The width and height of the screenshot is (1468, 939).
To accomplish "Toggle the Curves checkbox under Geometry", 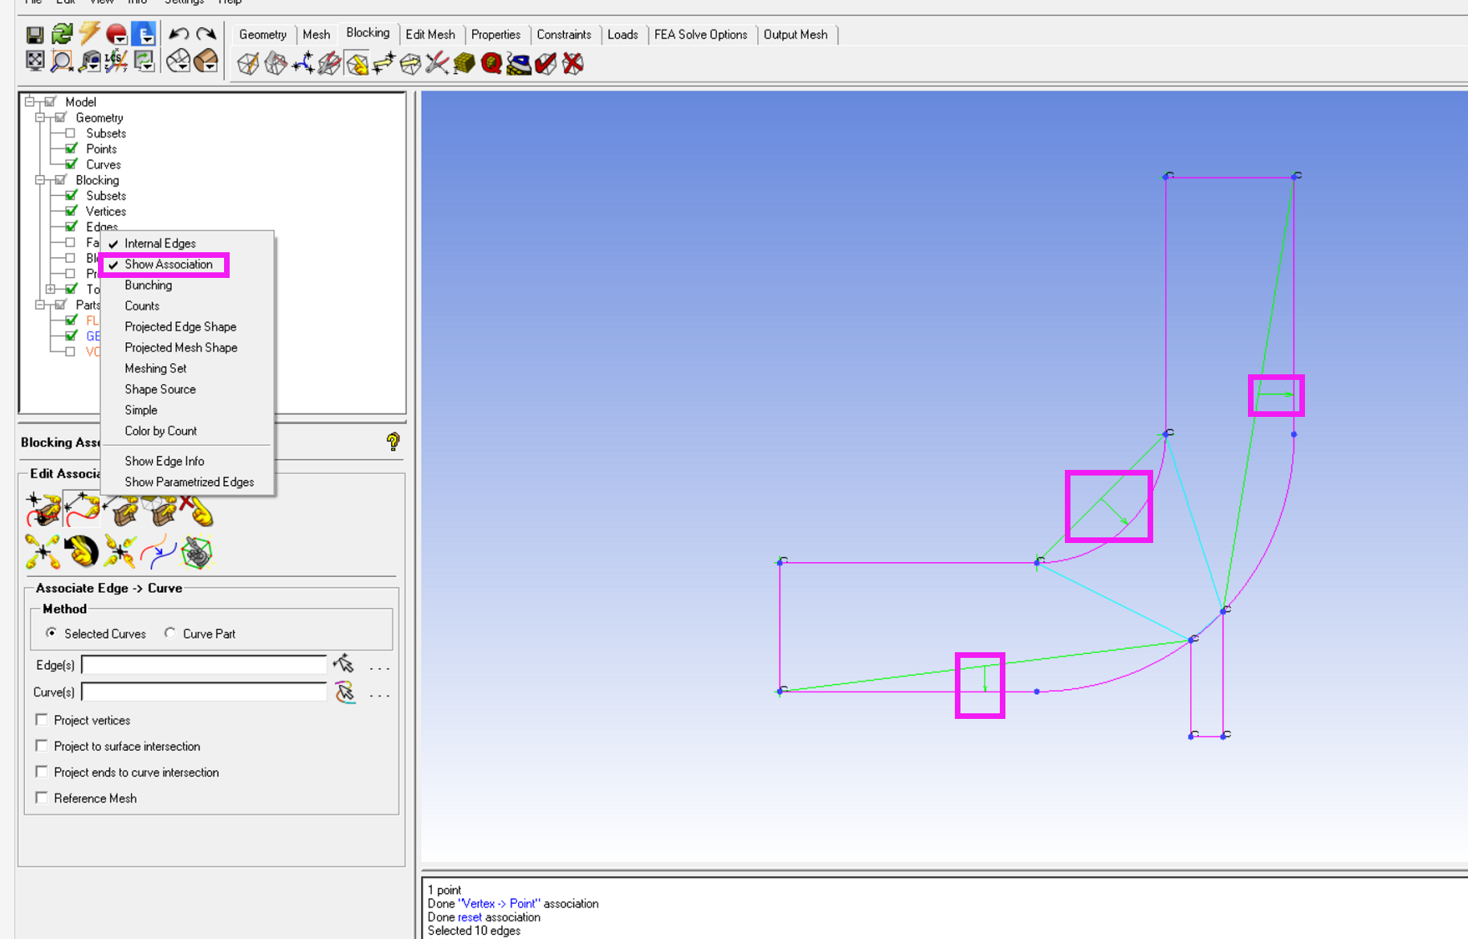I will [71, 165].
